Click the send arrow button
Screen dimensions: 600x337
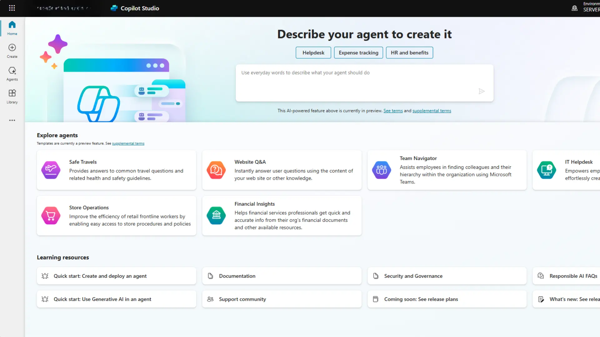[482, 91]
